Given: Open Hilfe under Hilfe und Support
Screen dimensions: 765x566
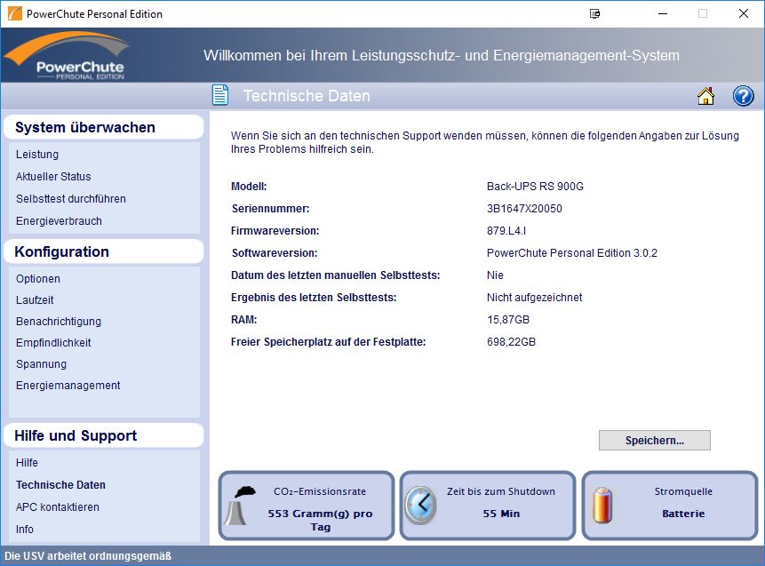Looking at the screenshot, I should [x=27, y=463].
